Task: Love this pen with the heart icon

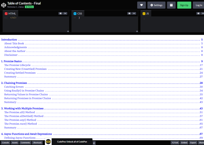Action: coord(141,5)
